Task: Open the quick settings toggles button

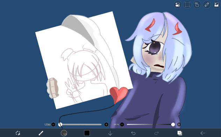Action: tap(178, 5)
